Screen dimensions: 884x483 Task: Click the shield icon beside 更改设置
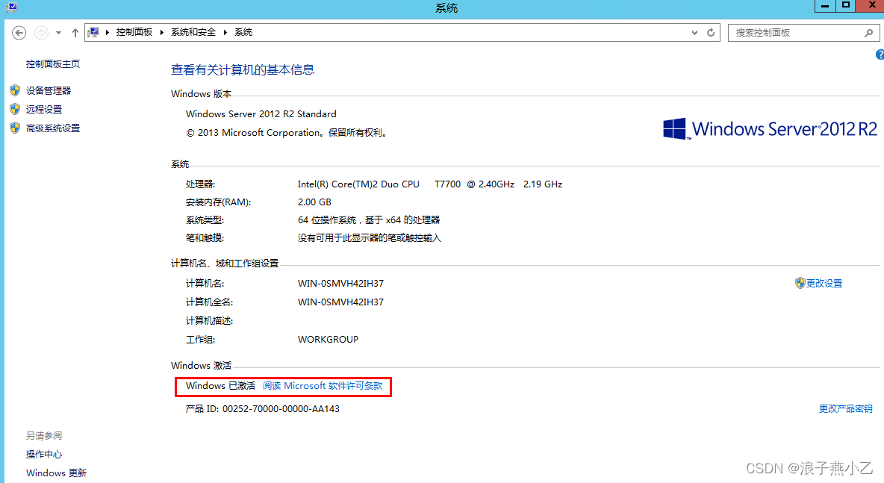pyautogui.click(x=800, y=283)
